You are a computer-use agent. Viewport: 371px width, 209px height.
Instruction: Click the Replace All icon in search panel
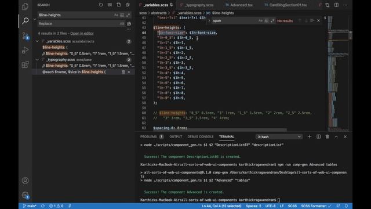coord(129,24)
